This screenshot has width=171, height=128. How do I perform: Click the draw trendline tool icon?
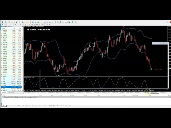coord(13,24)
